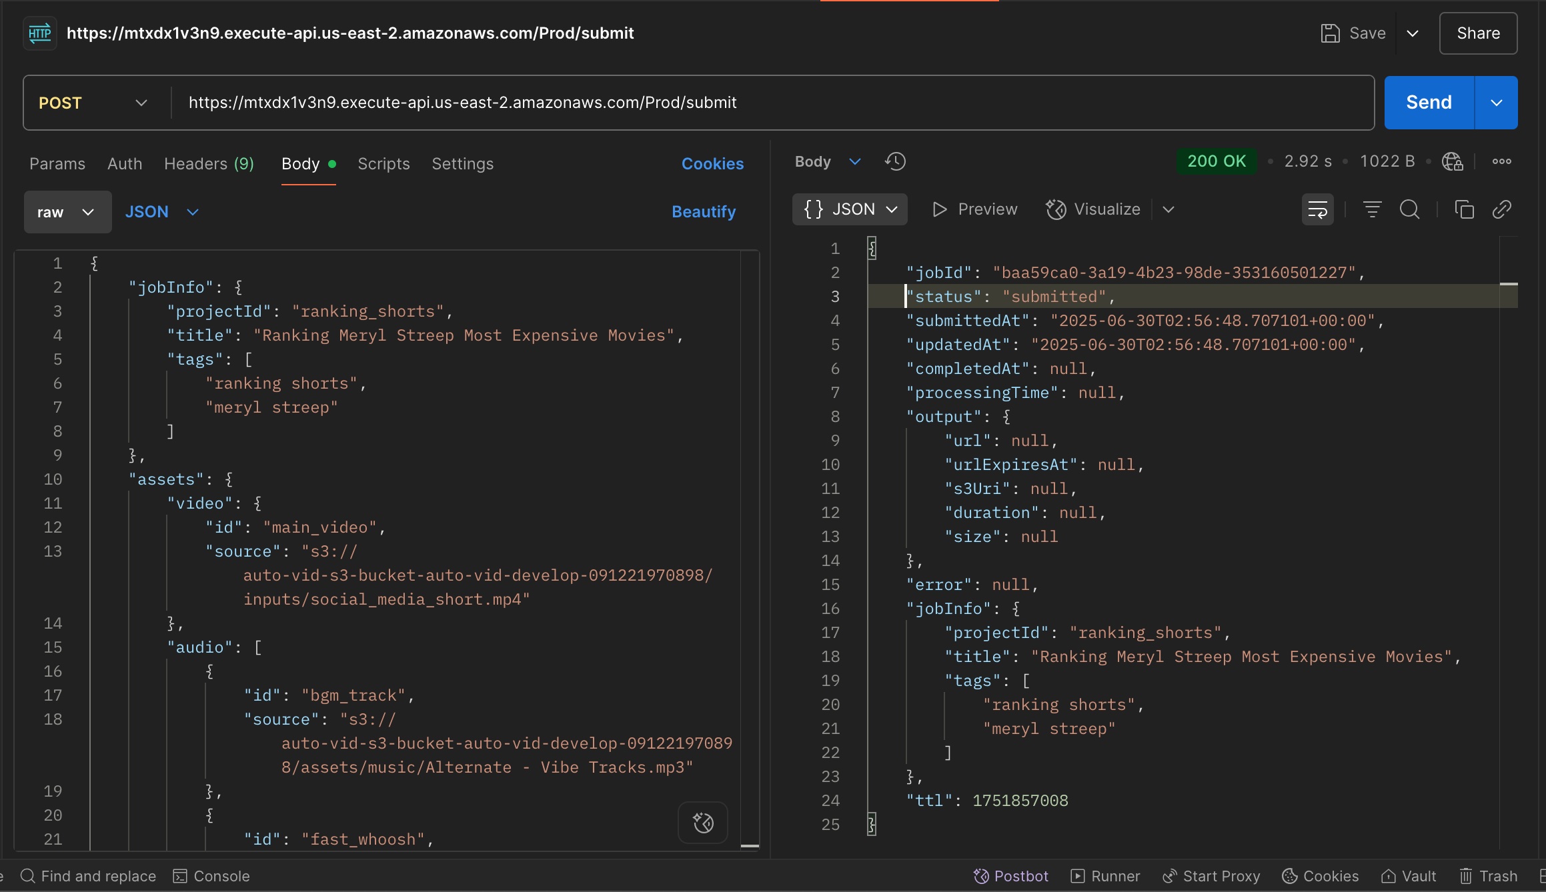Expand the raw body type dropdown
The height and width of the screenshot is (892, 1546).
pos(67,212)
